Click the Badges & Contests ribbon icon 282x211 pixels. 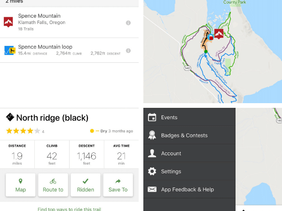152,136
